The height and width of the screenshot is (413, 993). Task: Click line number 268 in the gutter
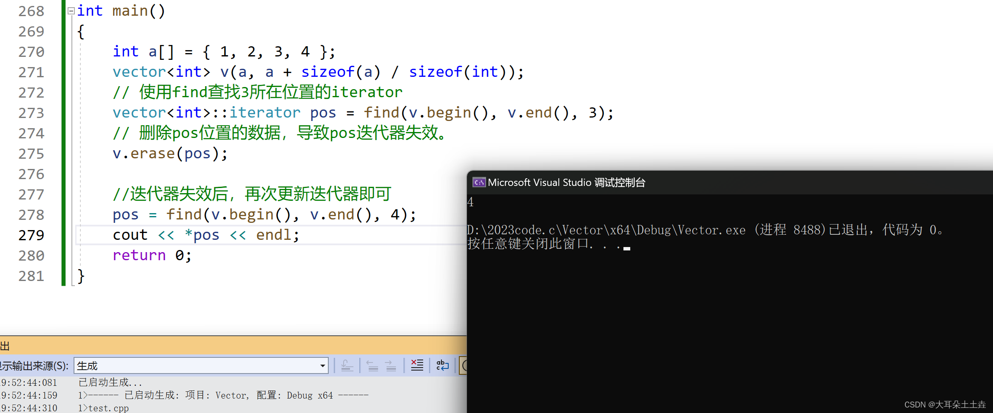coord(31,11)
